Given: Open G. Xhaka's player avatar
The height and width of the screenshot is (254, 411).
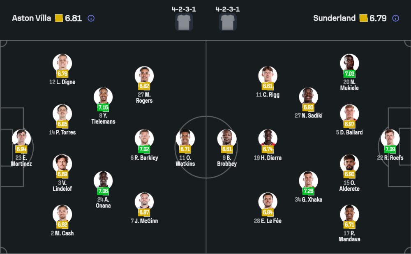Looking at the screenshot, I should point(308,180).
